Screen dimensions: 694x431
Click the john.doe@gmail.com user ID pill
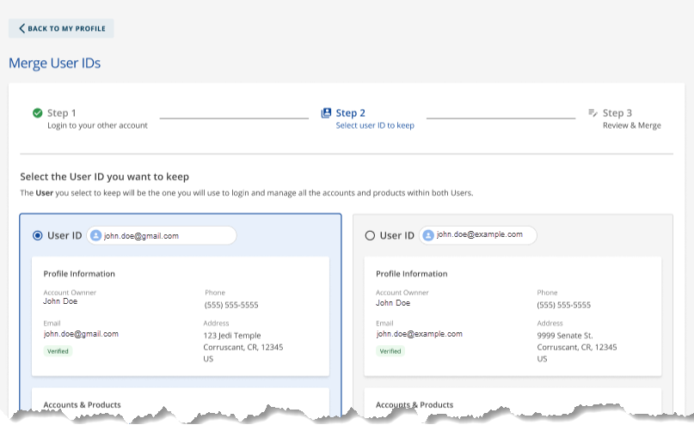pos(162,235)
